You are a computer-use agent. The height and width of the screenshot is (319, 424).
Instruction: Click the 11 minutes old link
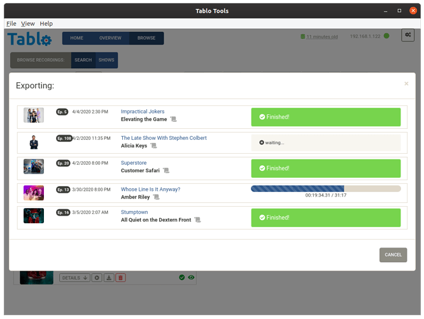click(322, 36)
